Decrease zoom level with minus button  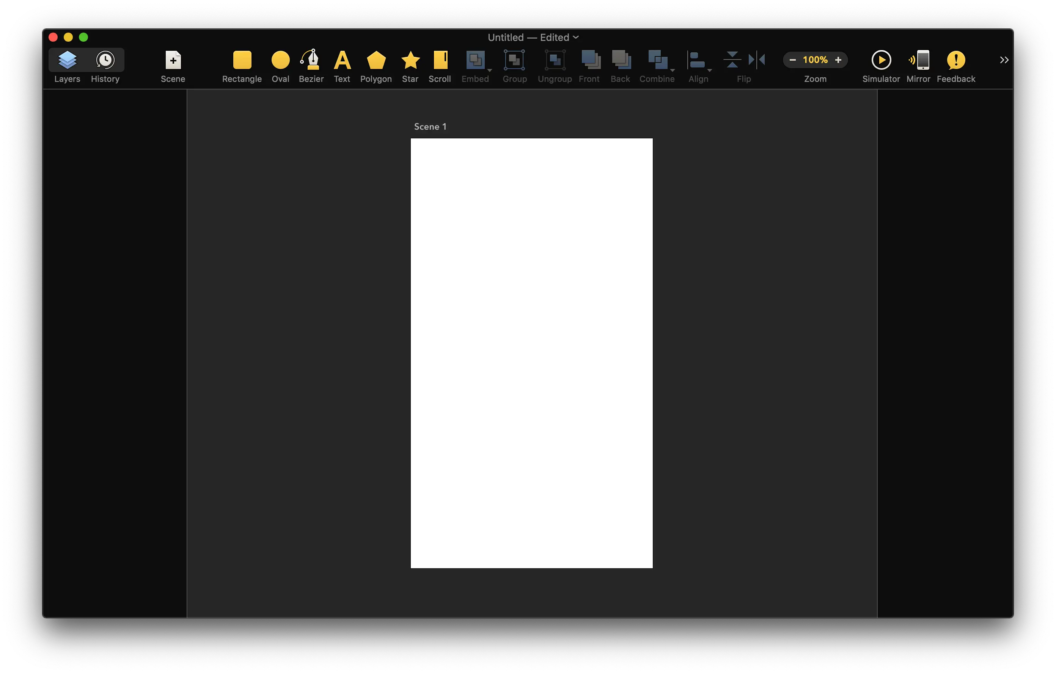(792, 59)
